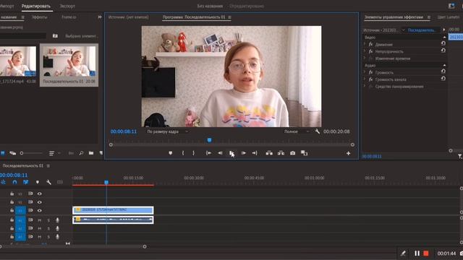Toggle fx on Движение effect
The image size is (463, 260).
370,45
